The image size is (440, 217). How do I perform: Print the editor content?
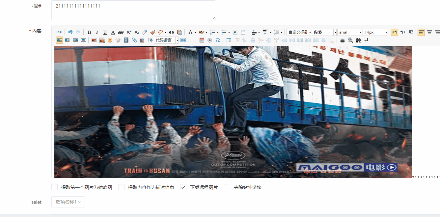point(343,40)
